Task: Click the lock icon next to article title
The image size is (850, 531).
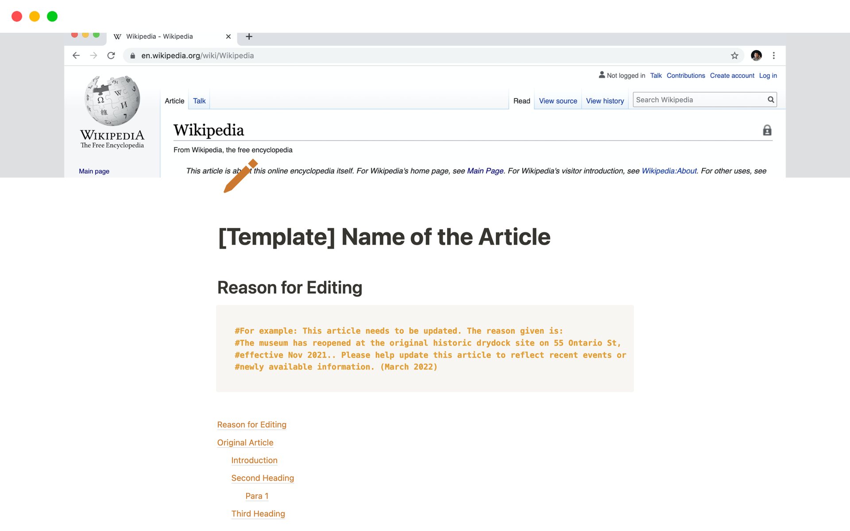Action: pyautogui.click(x=766, y=130)
